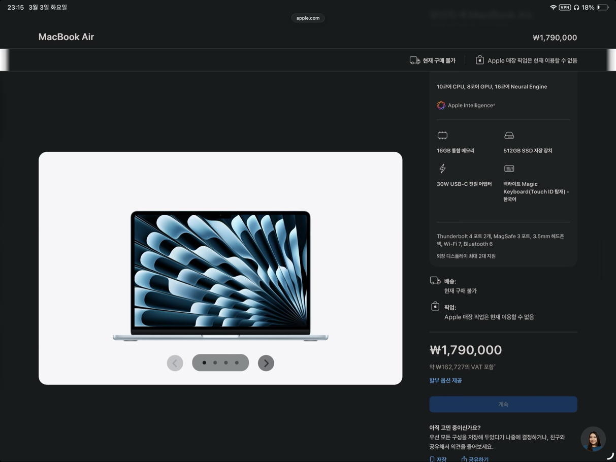The image size is (616, 462).
Task: Click the 공유하기 share link
Action: click(x=475, y=459)
